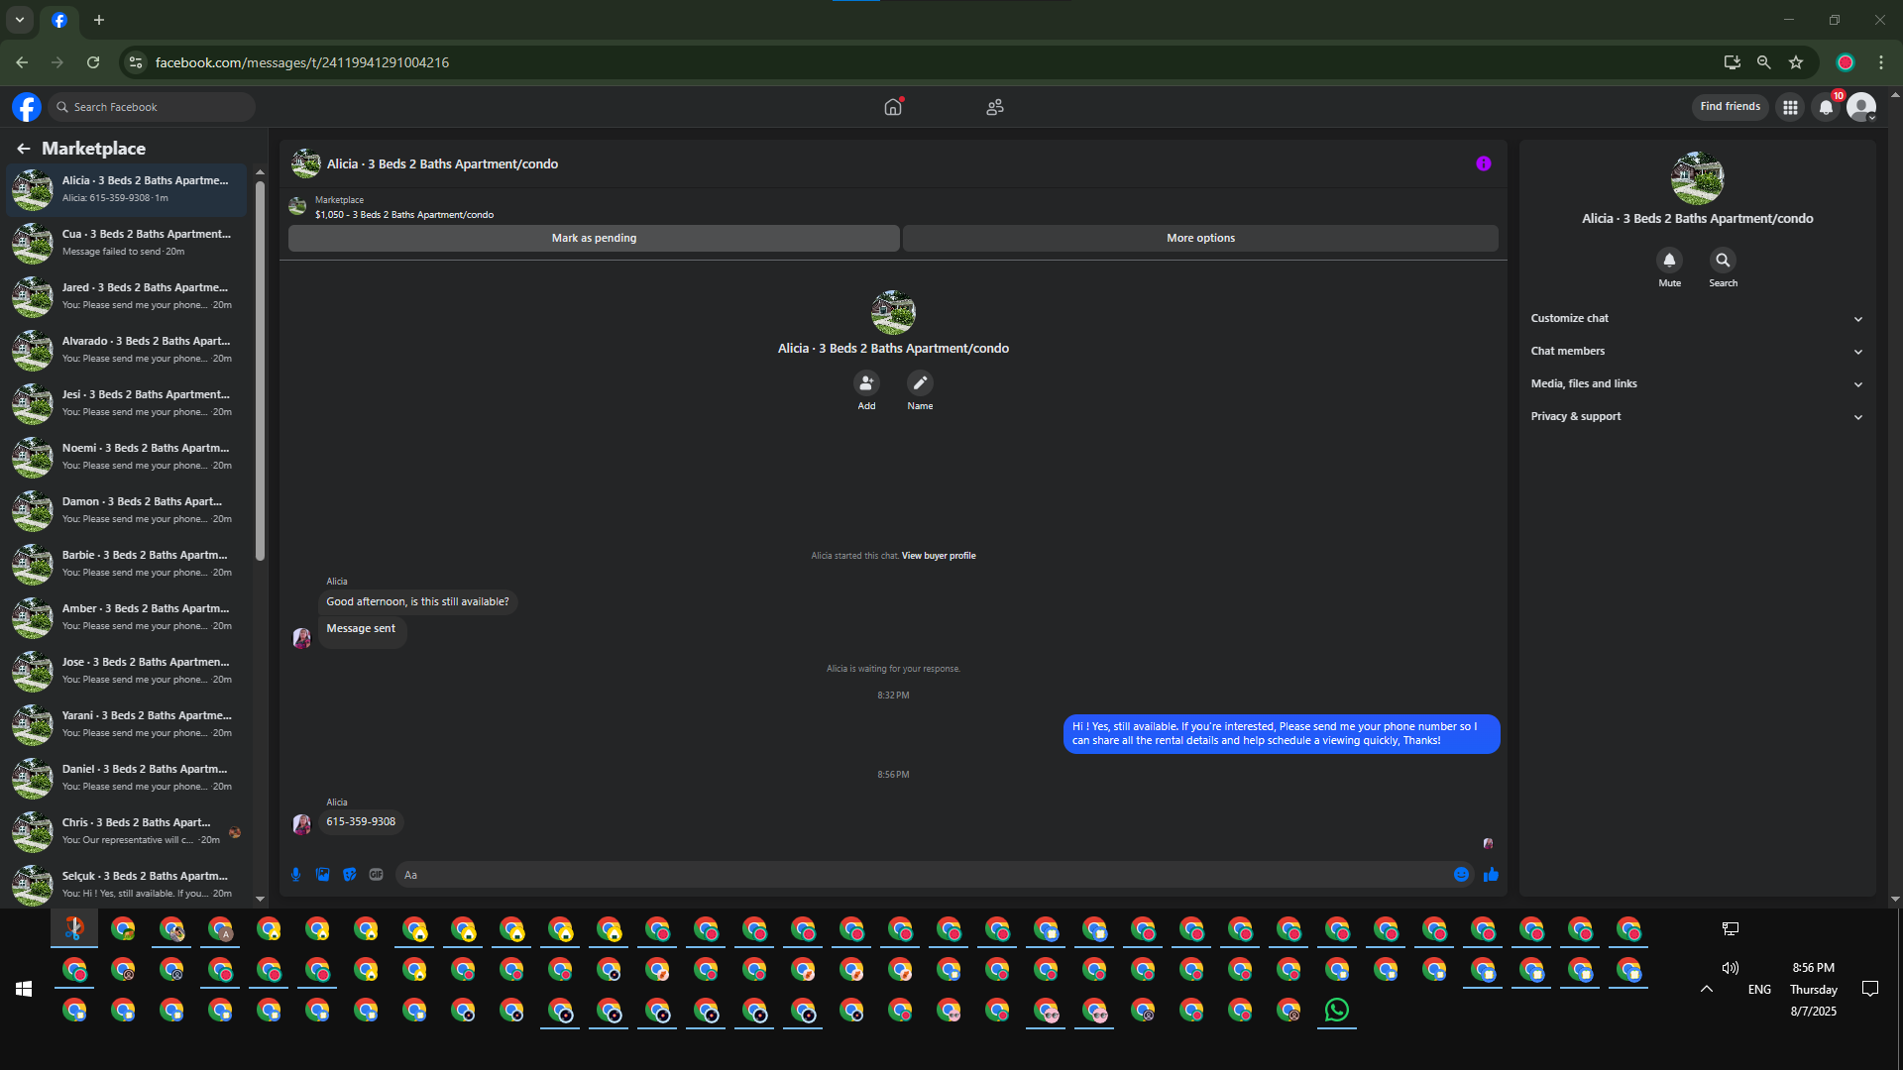Screen dimensions: 1903x1070
Task: Choose a GIF icon
Action: [x=376, y=875]
